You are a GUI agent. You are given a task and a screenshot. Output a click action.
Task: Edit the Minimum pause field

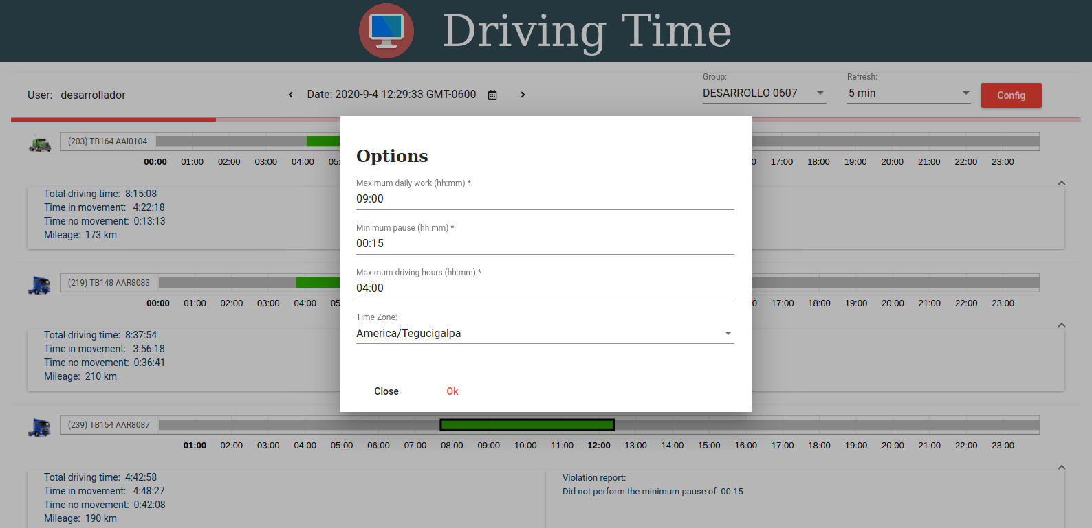click(545, 244)
